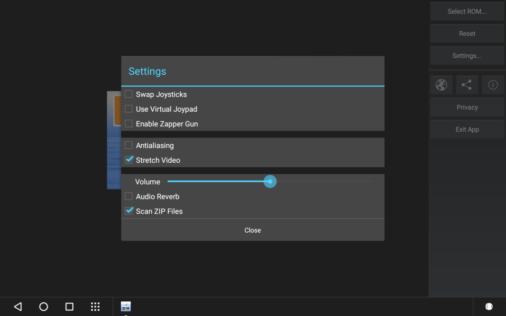Screen dimensions: 506x316
Task: Close the Settings dialog
Action: 252,230
